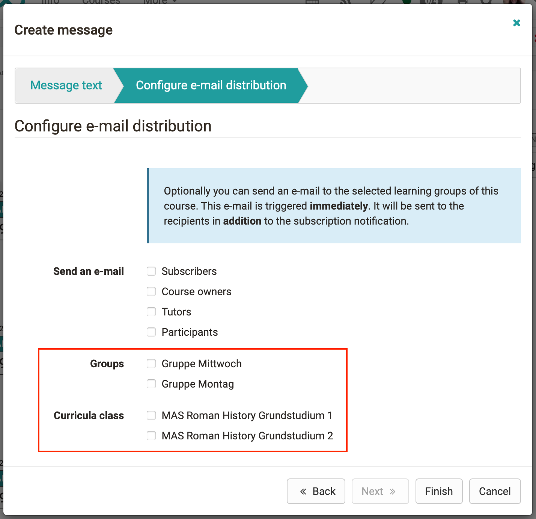Cancel the message wizard
This screenshot has height=519, width=536.
(x=495, y=491)
